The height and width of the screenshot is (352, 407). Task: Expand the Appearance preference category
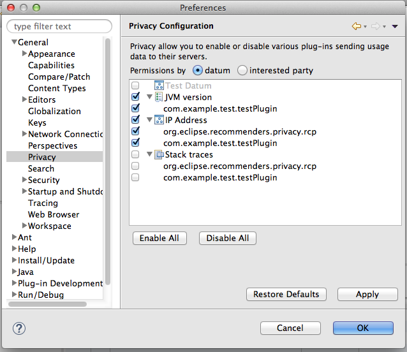24,54
